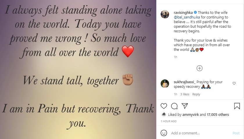This screenshot has width=244, height=139.
Task: Share post via paper plane icon
Action: click(x=184, y=106)
